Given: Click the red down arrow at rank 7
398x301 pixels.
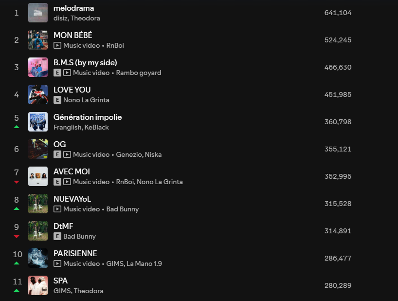Looking at the screenshot, I should 17,182.
